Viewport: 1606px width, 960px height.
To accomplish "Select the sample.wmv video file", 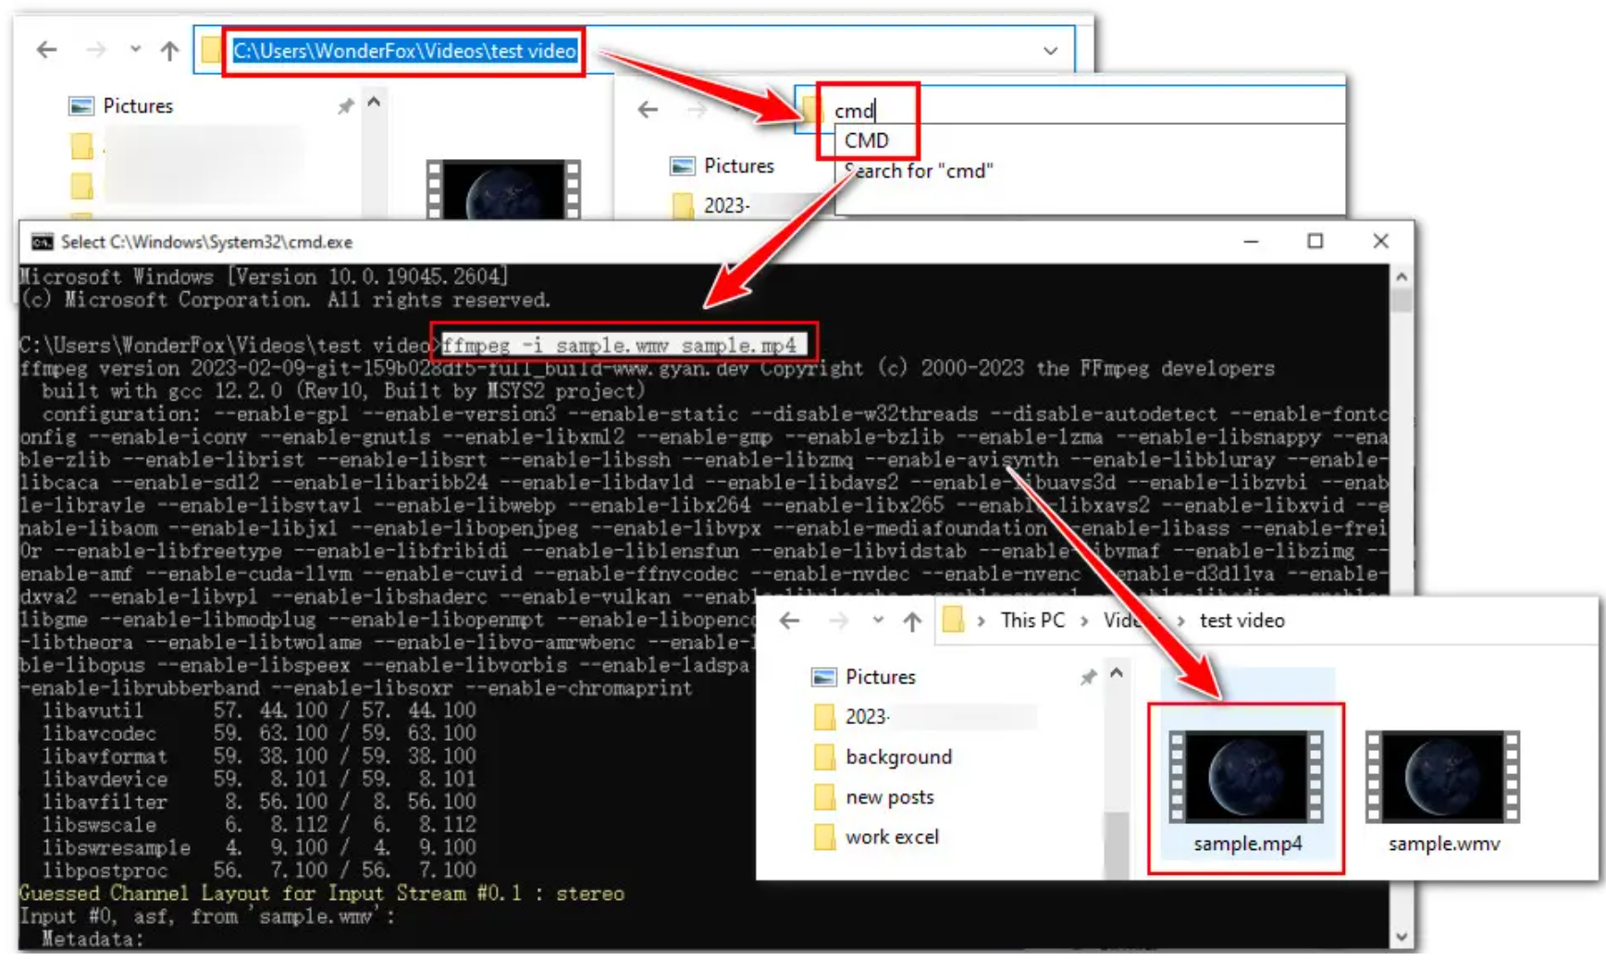I will [1443, 790].
